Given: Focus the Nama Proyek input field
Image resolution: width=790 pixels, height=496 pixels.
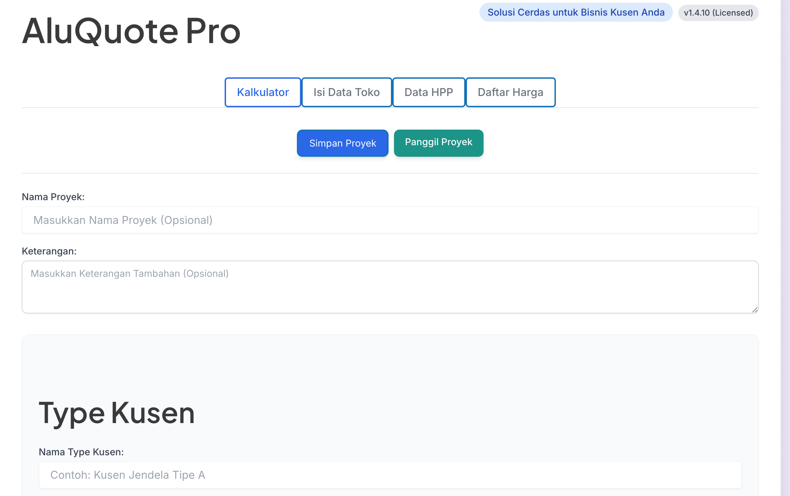Looking at the screenshot, I should (390, 220).
